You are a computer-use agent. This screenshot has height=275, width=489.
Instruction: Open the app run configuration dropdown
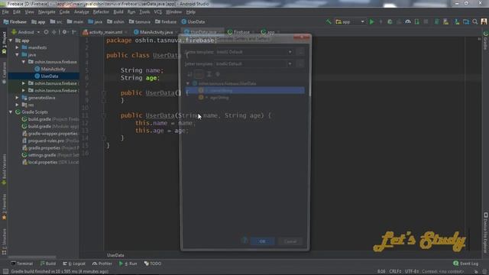tap(350, 22)
